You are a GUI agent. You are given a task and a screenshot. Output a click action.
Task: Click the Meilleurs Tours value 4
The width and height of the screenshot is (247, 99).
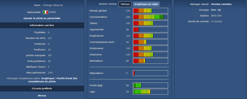pos(49,67)
